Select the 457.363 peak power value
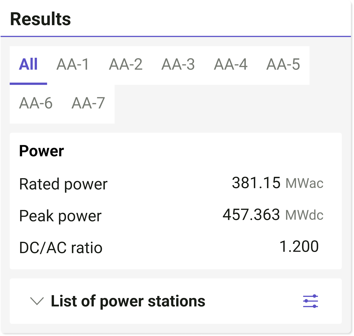354x336 pixels. 251,215
